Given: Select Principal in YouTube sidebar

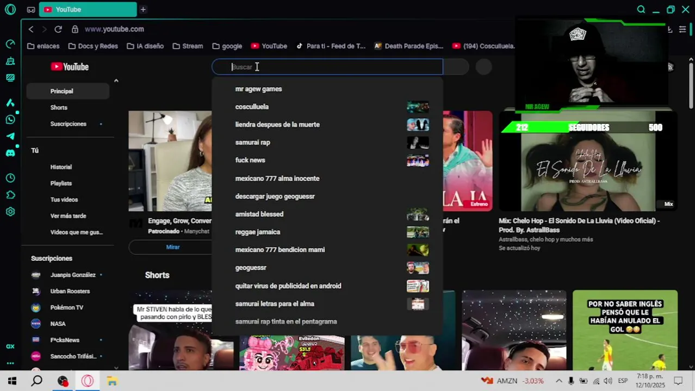Looking at the screenshot, I should pos(68,91).
